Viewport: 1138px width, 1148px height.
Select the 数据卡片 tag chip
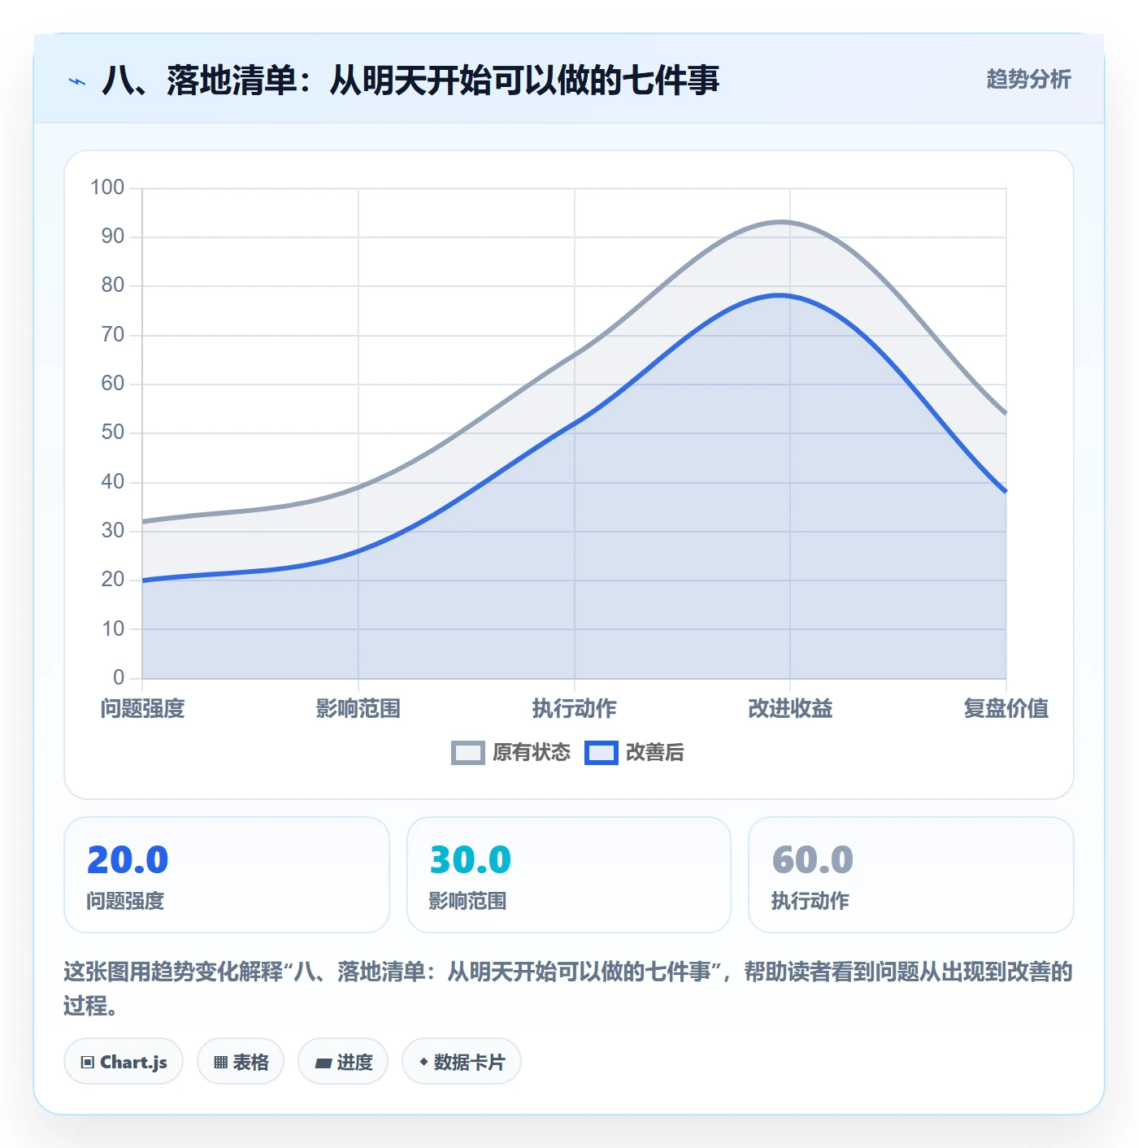462,1061
